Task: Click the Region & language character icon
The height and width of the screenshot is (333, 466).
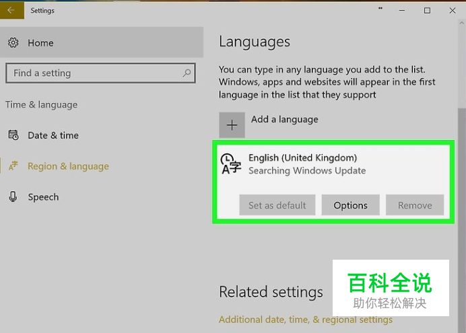Action: tap(13, 166)
